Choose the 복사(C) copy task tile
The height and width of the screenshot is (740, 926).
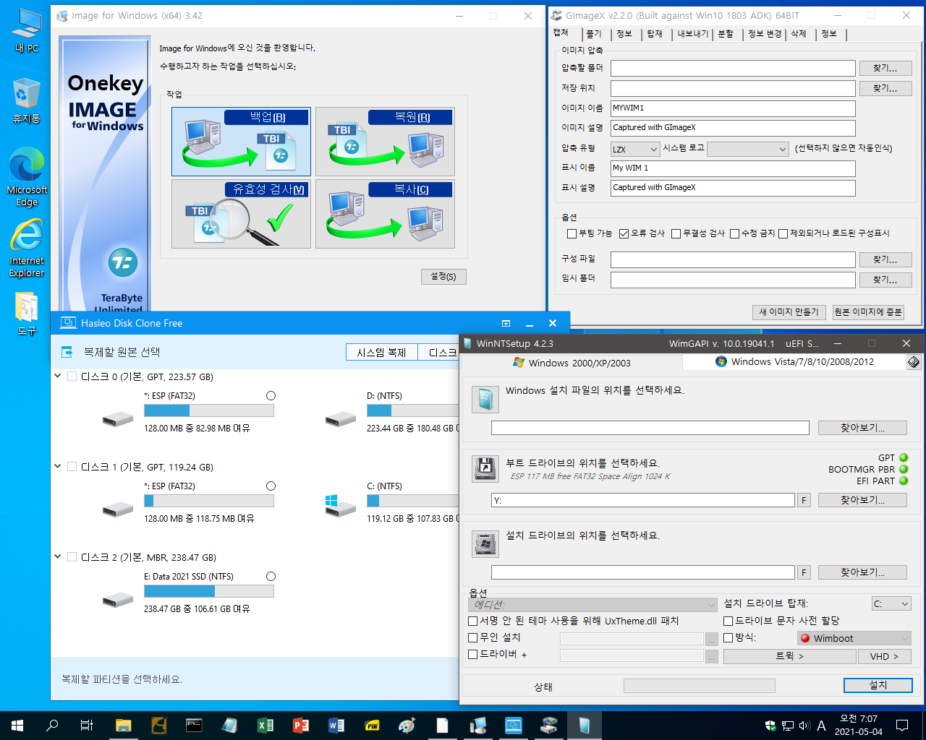pyautogui.click(x=385, y=214)
